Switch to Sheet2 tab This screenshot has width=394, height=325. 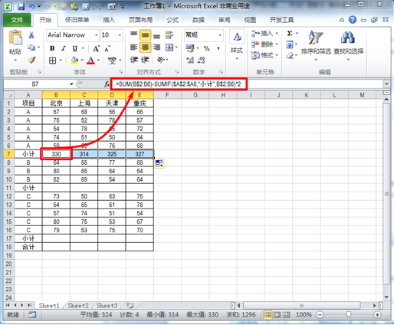78,306
